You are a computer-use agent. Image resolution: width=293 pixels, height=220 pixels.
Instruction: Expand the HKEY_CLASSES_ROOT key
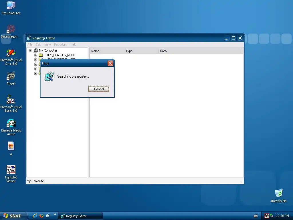coord(35,55)
